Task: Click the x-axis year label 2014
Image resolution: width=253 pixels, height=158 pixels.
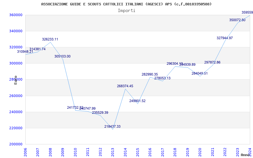Action: click(x=125, y=152)
